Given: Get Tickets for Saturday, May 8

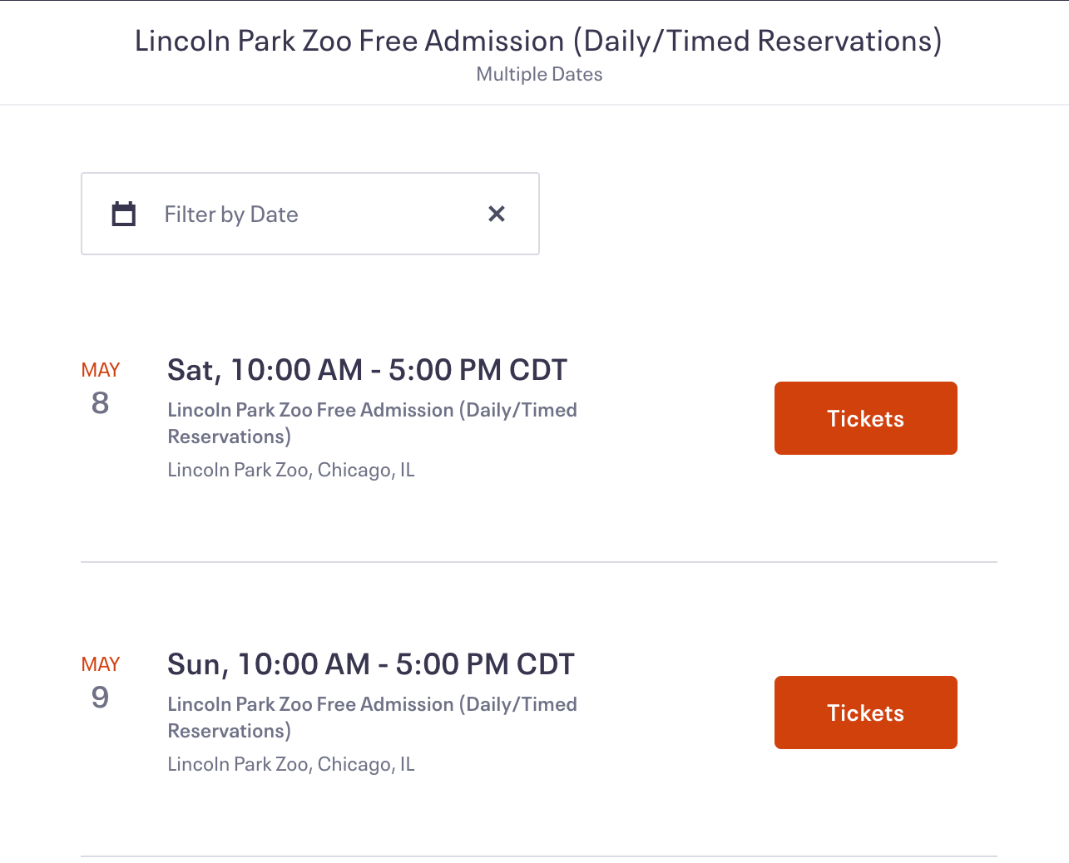Looking at the screenshot, I should click(x=865, y=418).
